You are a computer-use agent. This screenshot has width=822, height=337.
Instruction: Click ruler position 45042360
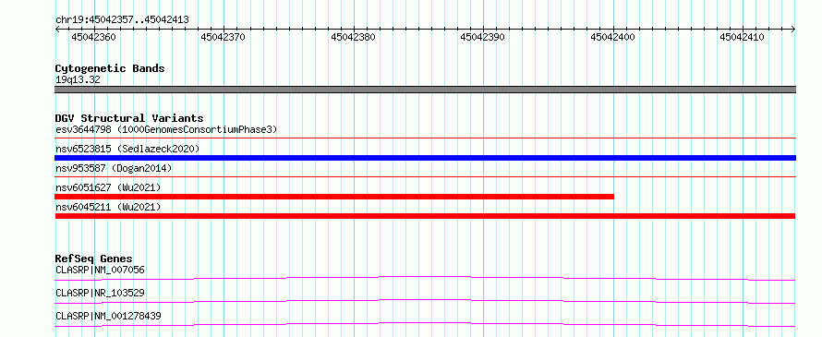click(x=94, y=37)
